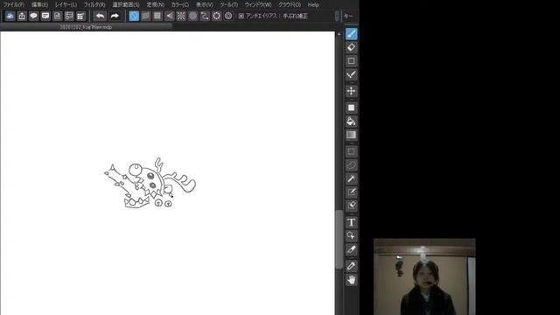560x315 pixels.
Task: Open the 編集(E) Edit menu
Action: pos(39,4)
